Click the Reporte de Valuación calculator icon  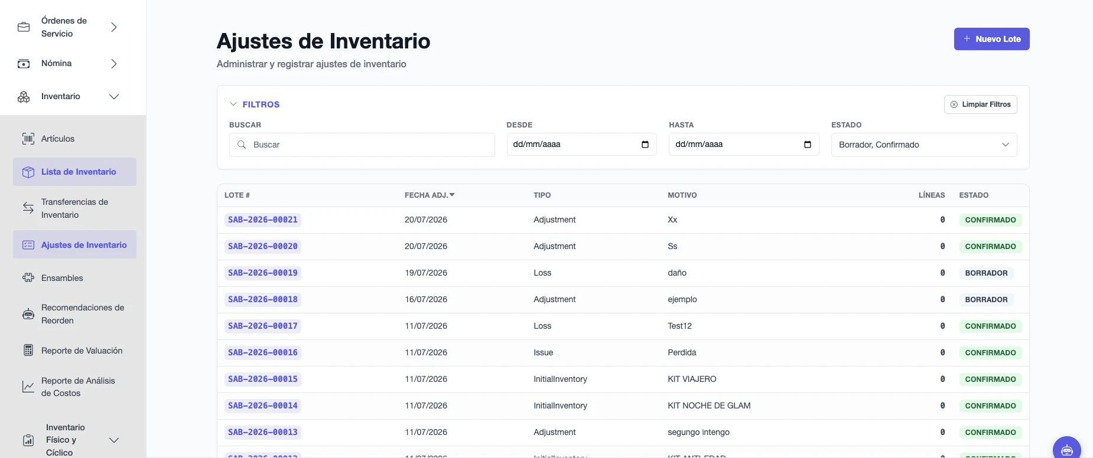[28, 351]
